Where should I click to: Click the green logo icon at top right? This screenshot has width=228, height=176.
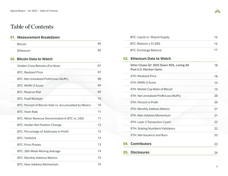[217, 11]
